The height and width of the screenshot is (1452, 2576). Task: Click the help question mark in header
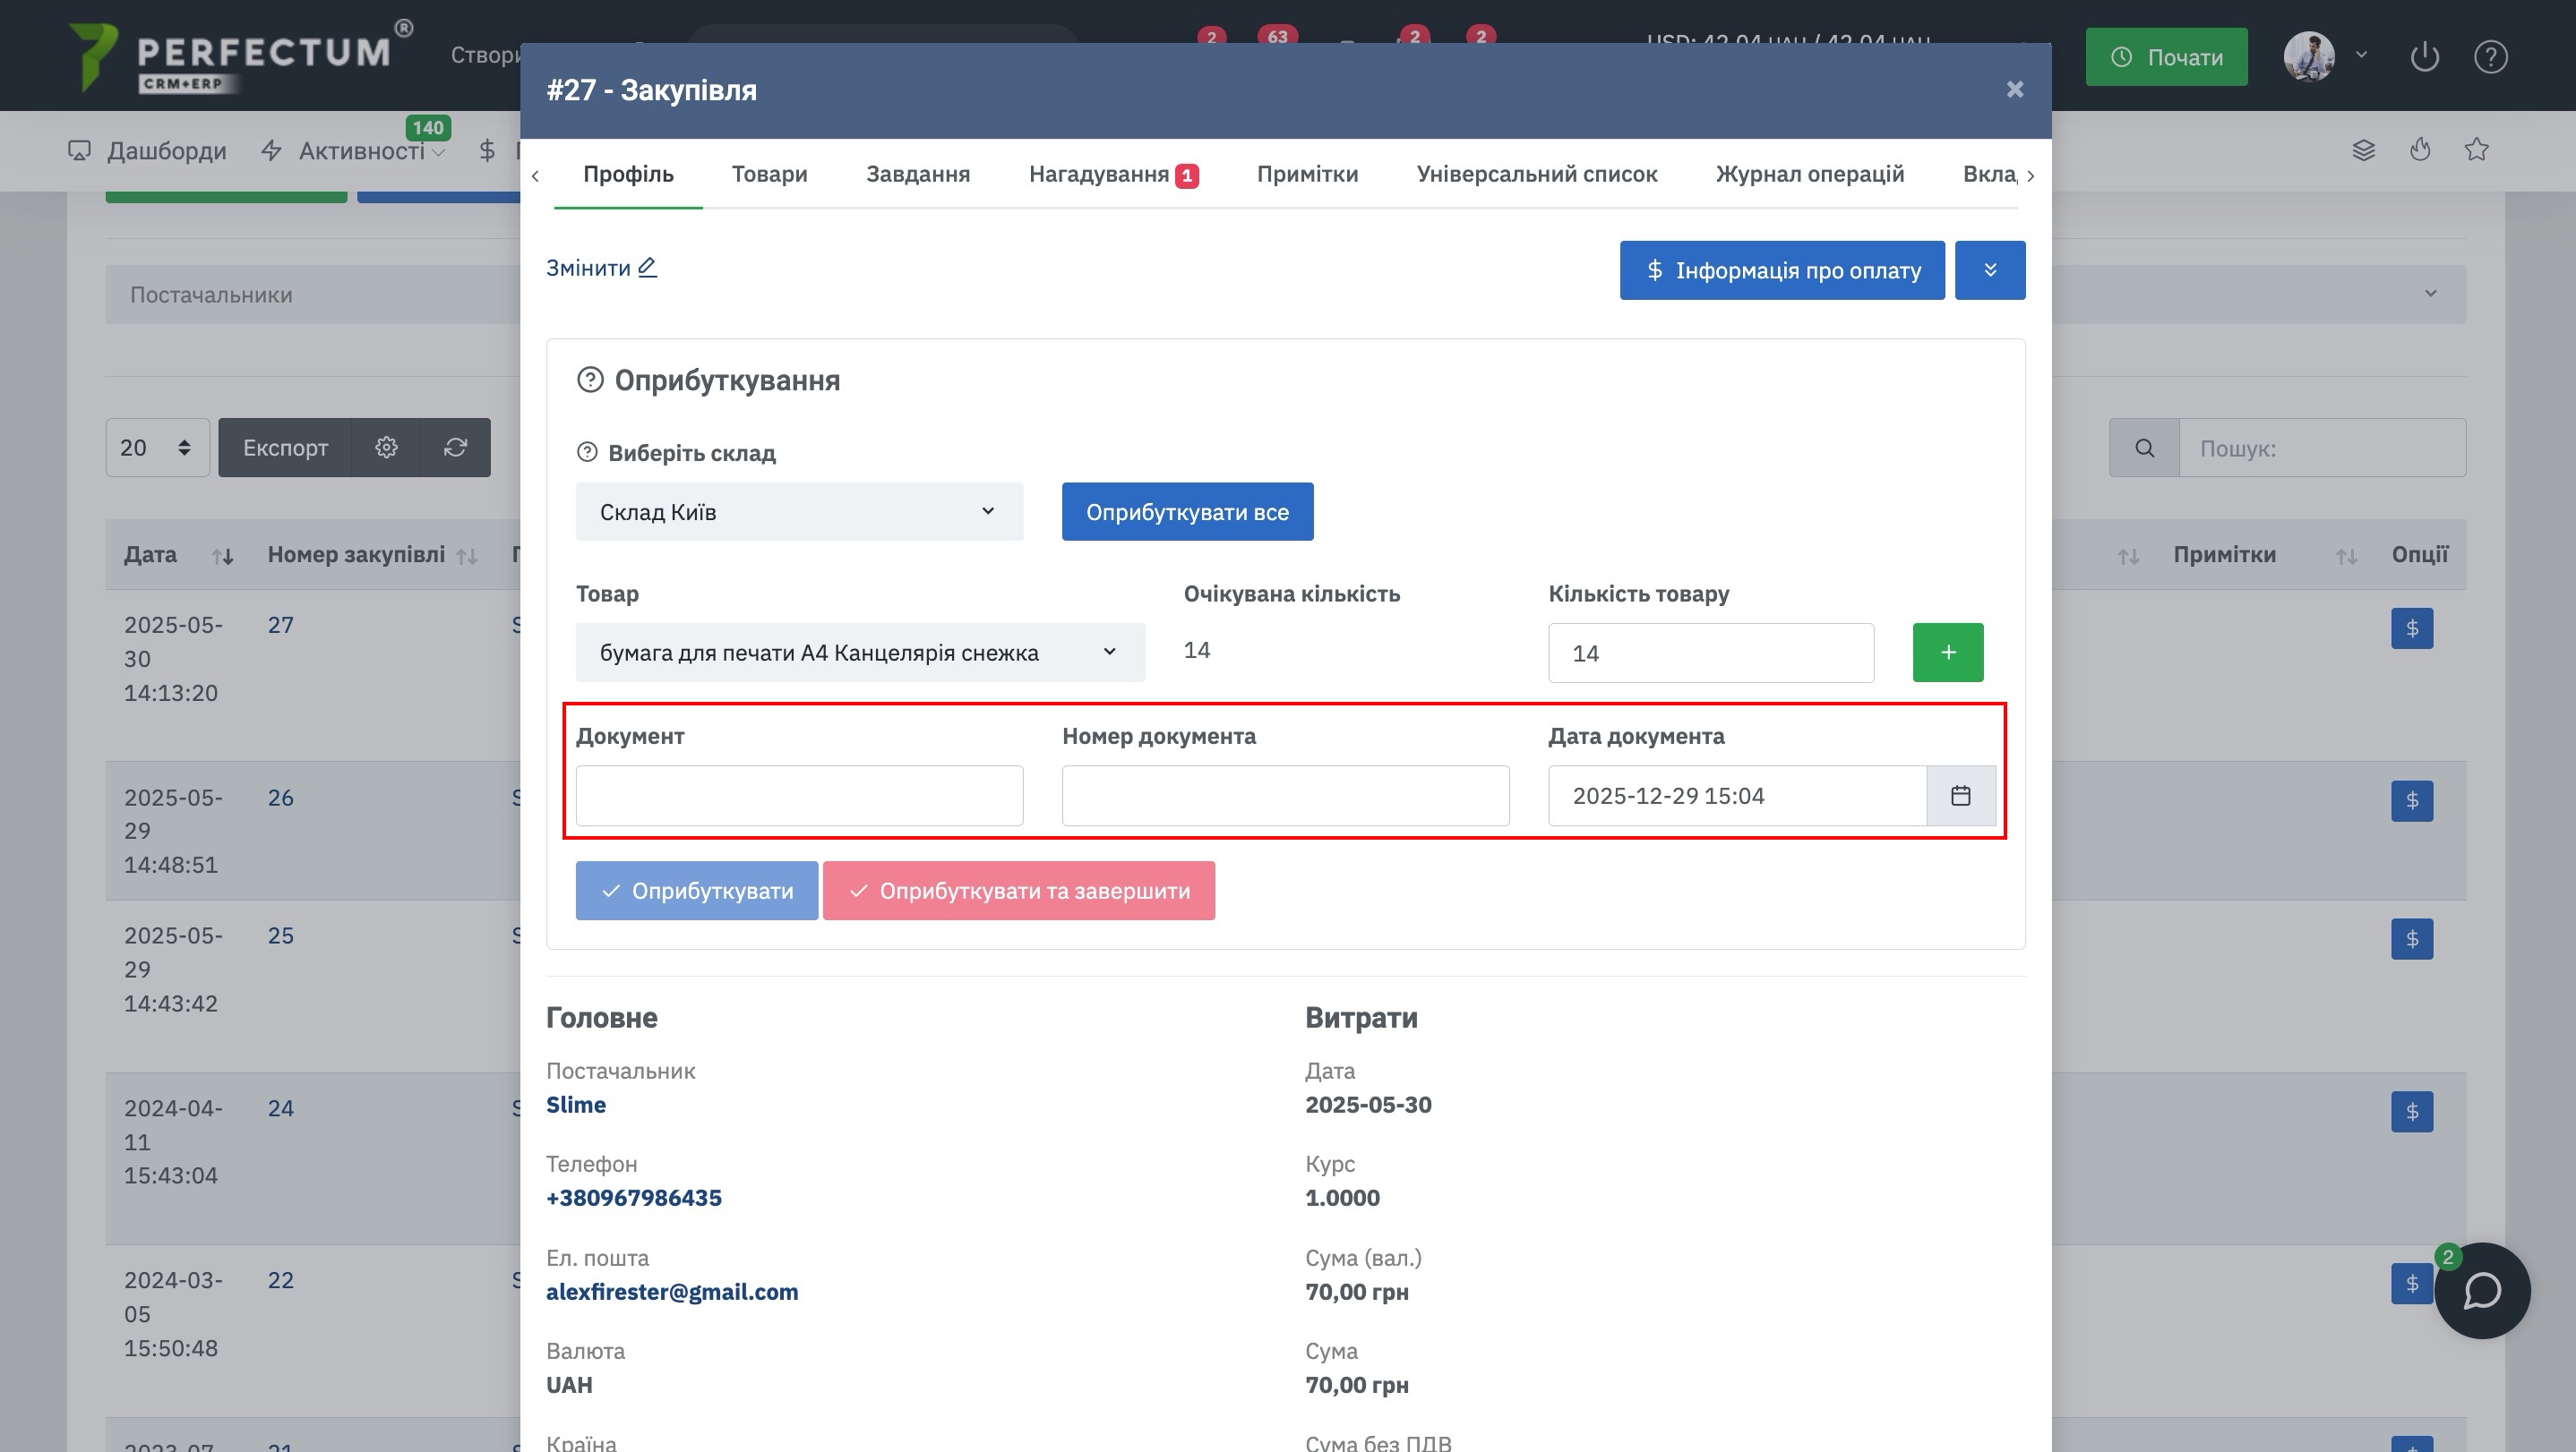click(2489, 57)
